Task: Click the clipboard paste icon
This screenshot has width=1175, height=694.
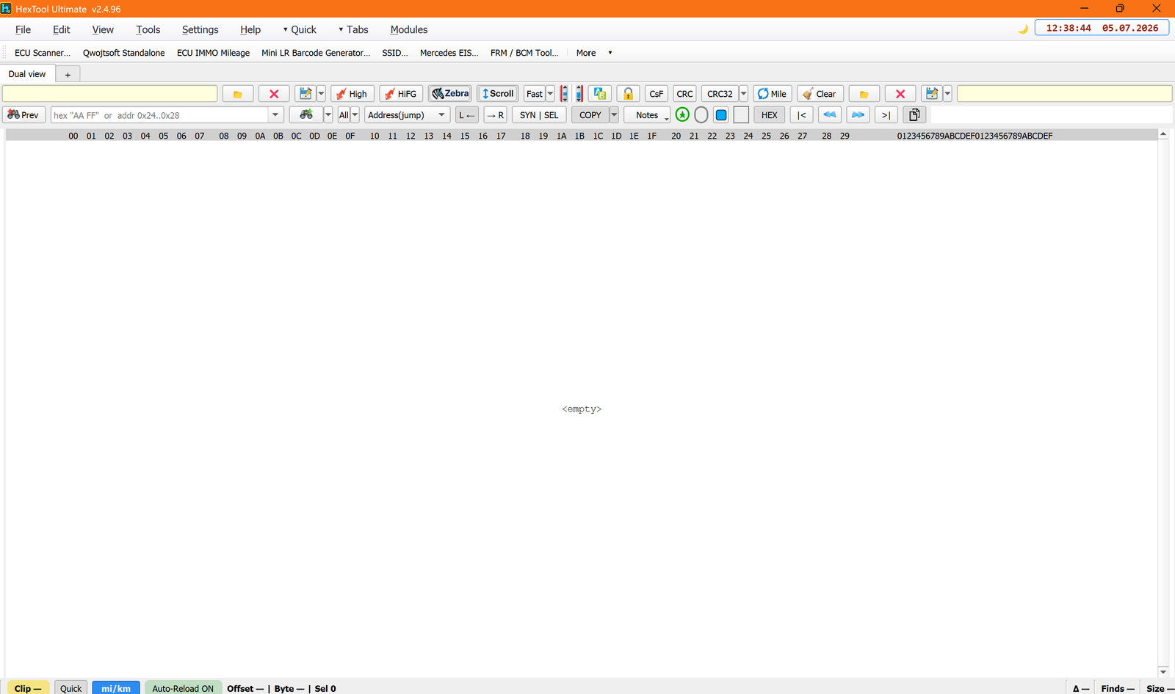Action: coord(914,115)
